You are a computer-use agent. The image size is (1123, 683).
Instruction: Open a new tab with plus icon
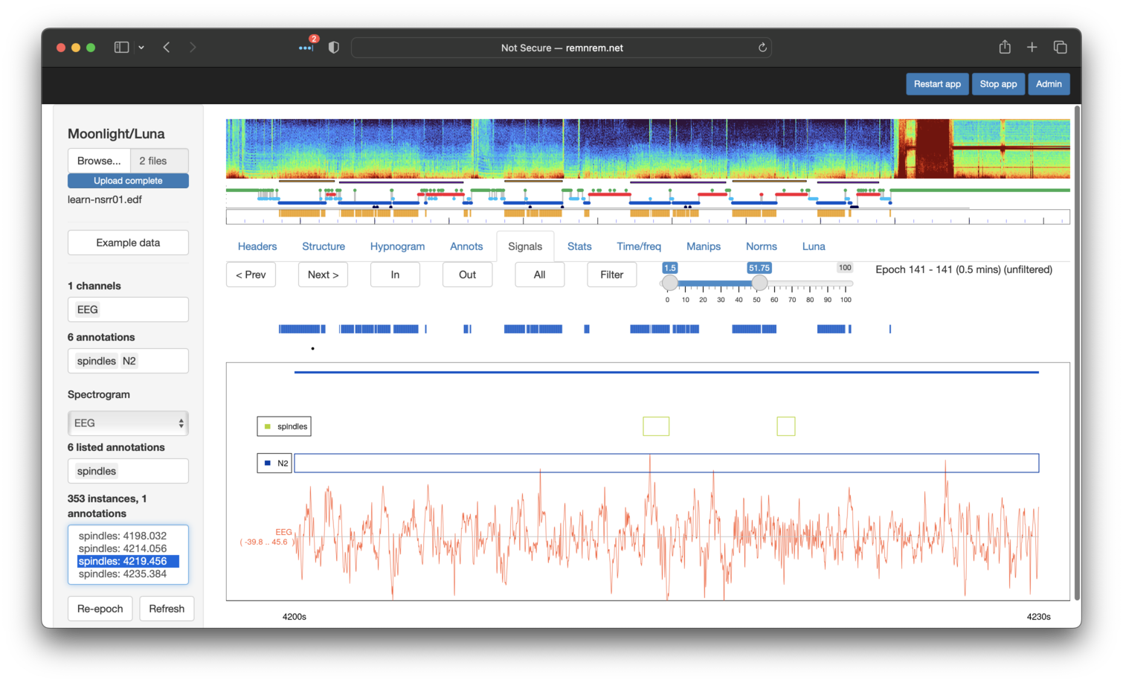tap(1032, 48)
